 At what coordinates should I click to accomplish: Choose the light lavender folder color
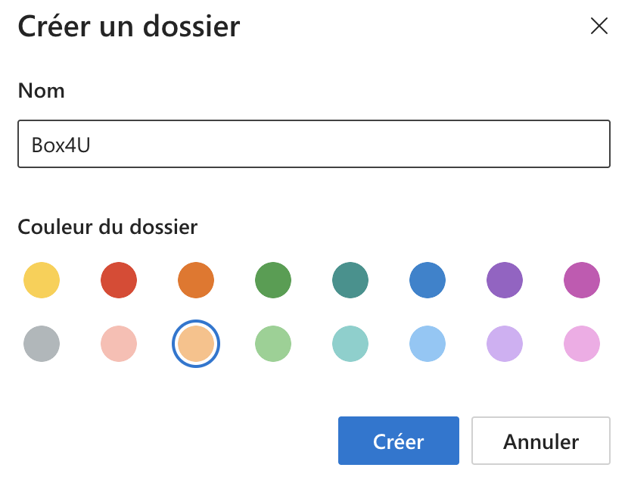(505, 344)
